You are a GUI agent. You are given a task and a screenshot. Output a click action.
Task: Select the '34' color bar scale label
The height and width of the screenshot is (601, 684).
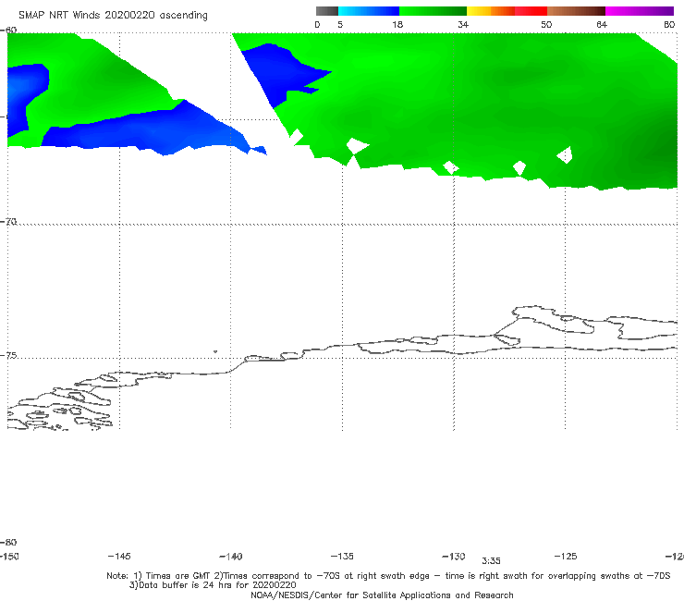(x=463, y=25)
